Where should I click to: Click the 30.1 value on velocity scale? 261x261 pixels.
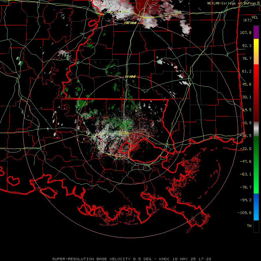(x=247, y=97)
